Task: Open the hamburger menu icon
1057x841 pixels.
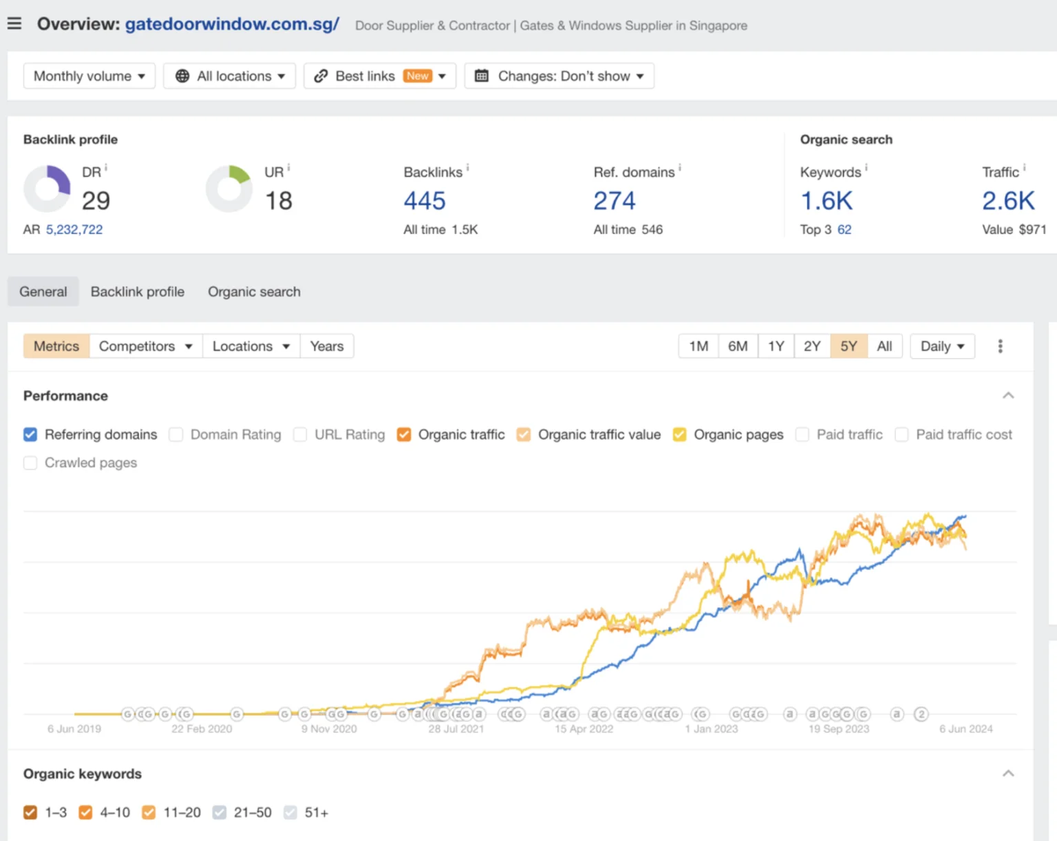Action: tap(14, 24)
